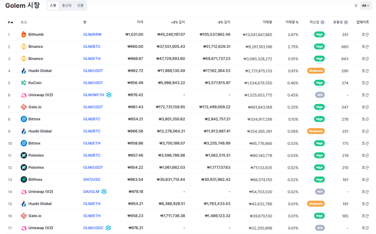This screenshot has height=234, width=376.
Task: Click N/A badge in GLM/WETH row
Action: coord(320,95)
